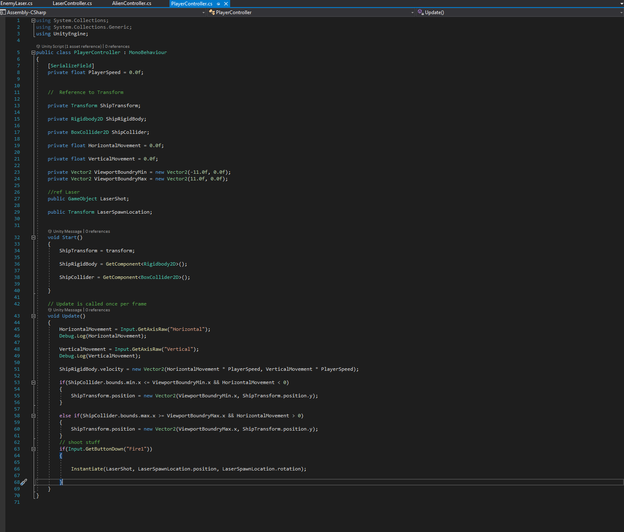
Task: Collapse the Update() method
Action: point(33,316)
